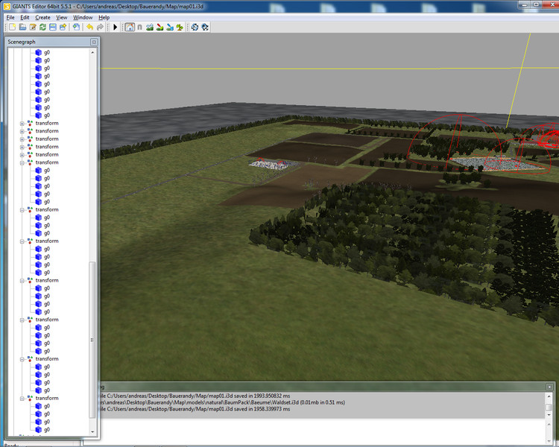Create a new scene with the New icon

(13, 27)
